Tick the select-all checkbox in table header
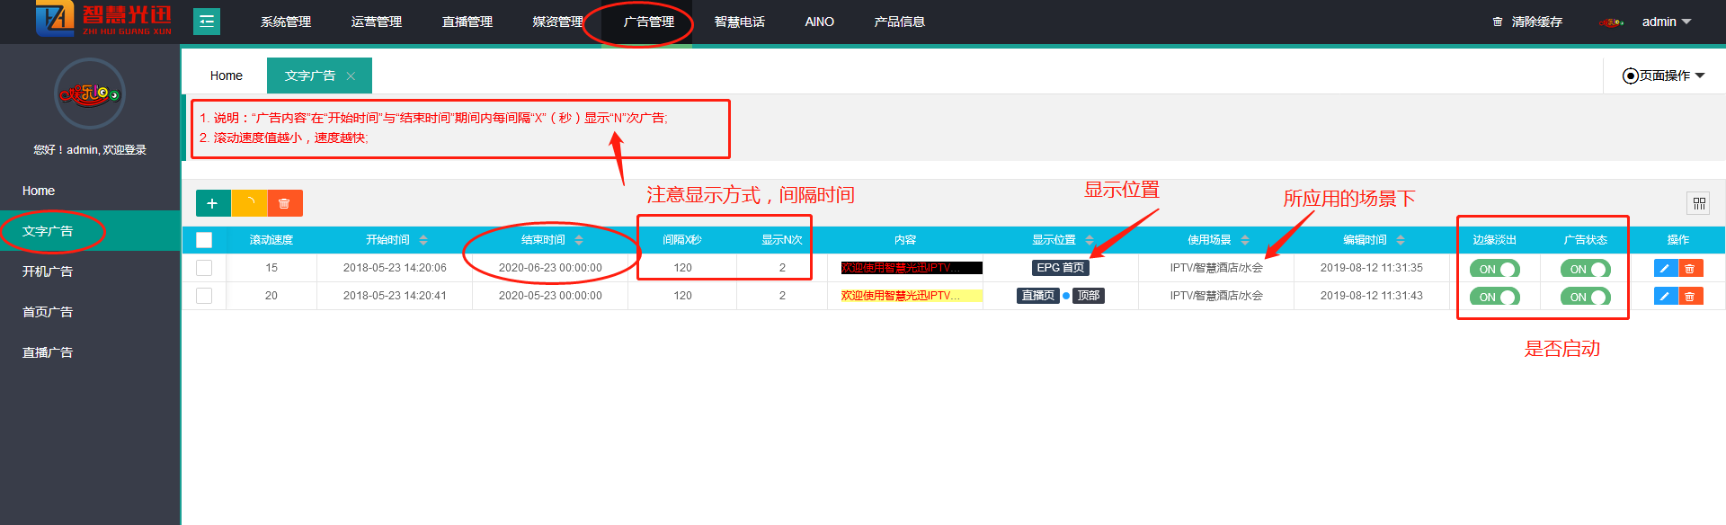The width and height of the screenshot is (1726, 525). [x=204, y=240]
